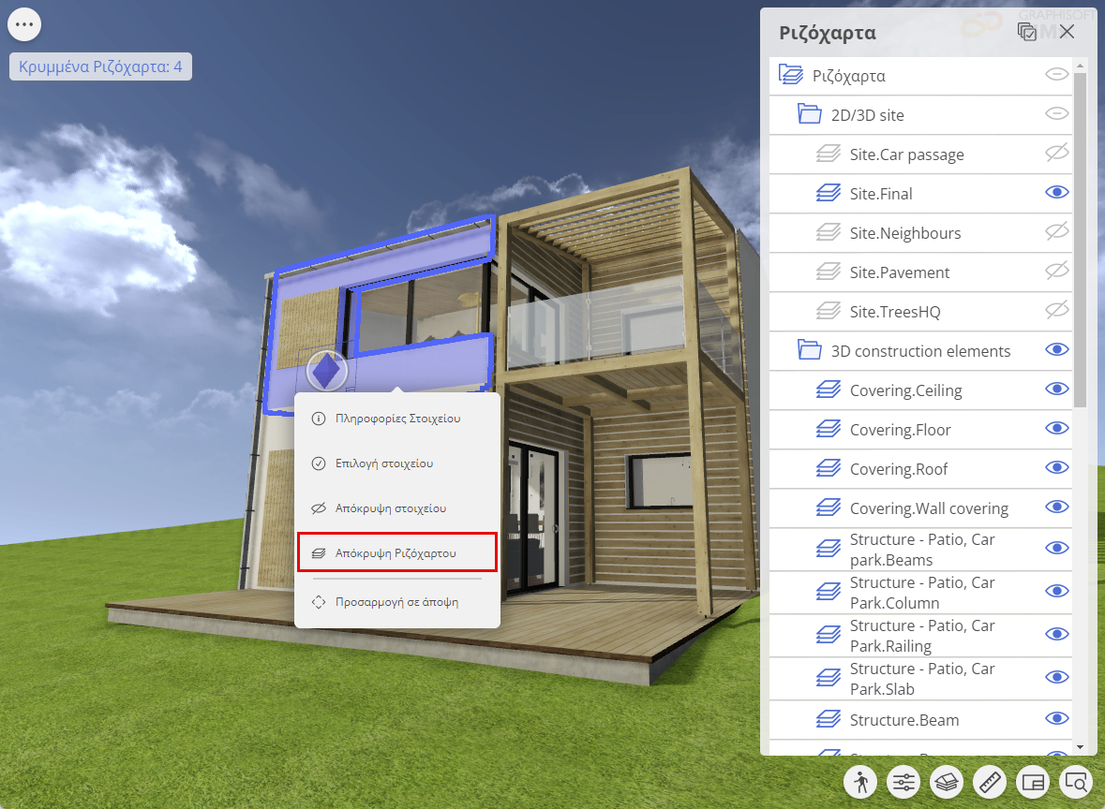Hide the Covering.Wall covering layer

(x=1057, y=507)
